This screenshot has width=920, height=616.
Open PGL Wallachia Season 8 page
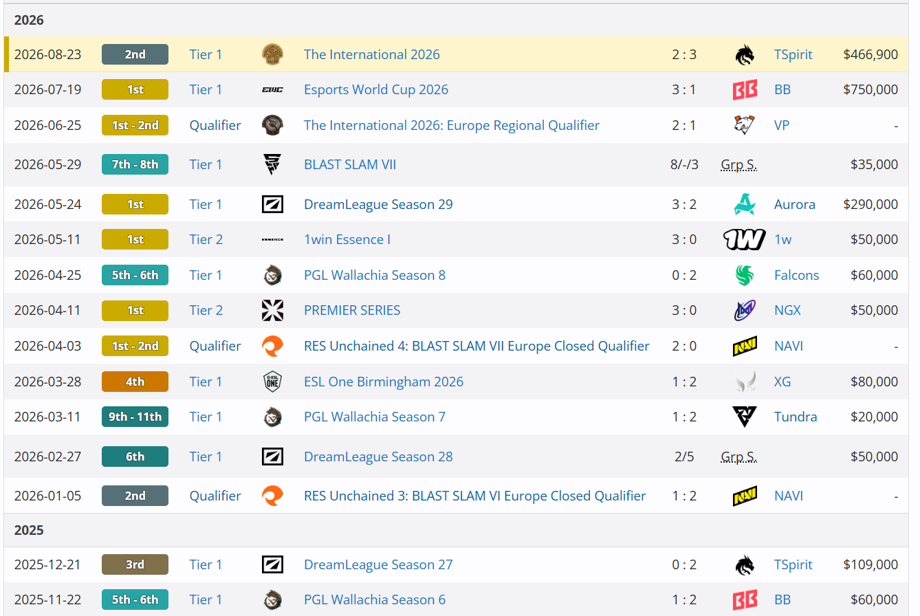click(x=375, y=275)
